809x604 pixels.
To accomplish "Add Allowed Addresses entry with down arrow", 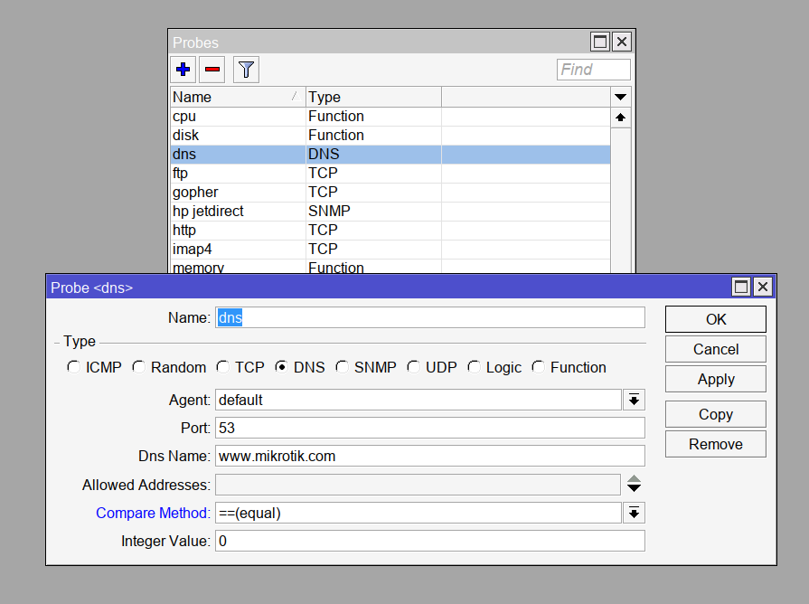I will click(635, 488).
